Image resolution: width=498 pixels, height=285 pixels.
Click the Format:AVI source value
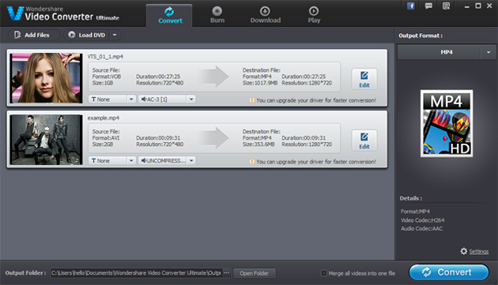(x=106, y=137)
